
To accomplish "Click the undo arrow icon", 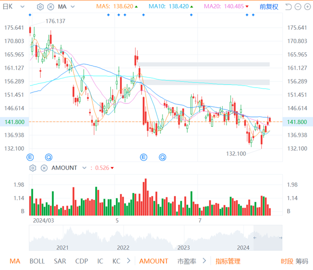I will coord(288,7).
